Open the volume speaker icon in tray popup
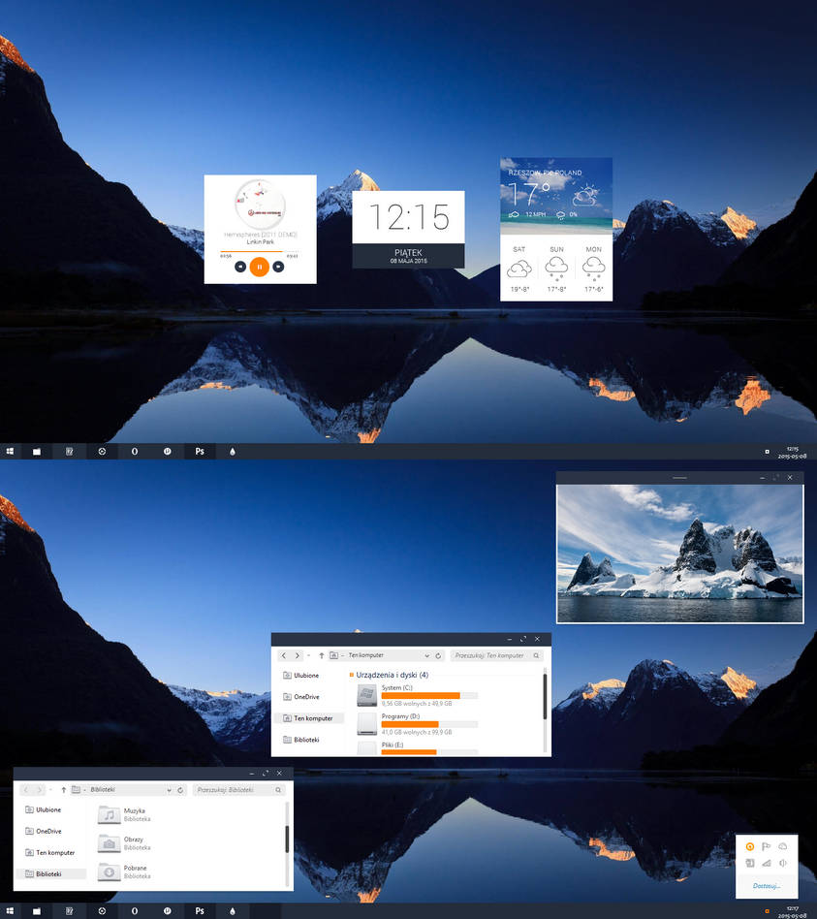Image resolution: width=817 pixels, height=919 pixels. pyautogui.click(x=782, y=863)
